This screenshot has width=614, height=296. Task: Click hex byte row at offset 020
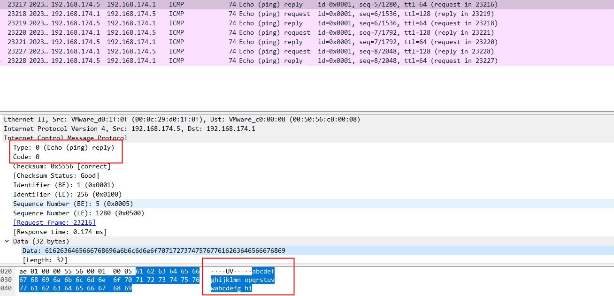pyautogui.click(x=109, y=271)
